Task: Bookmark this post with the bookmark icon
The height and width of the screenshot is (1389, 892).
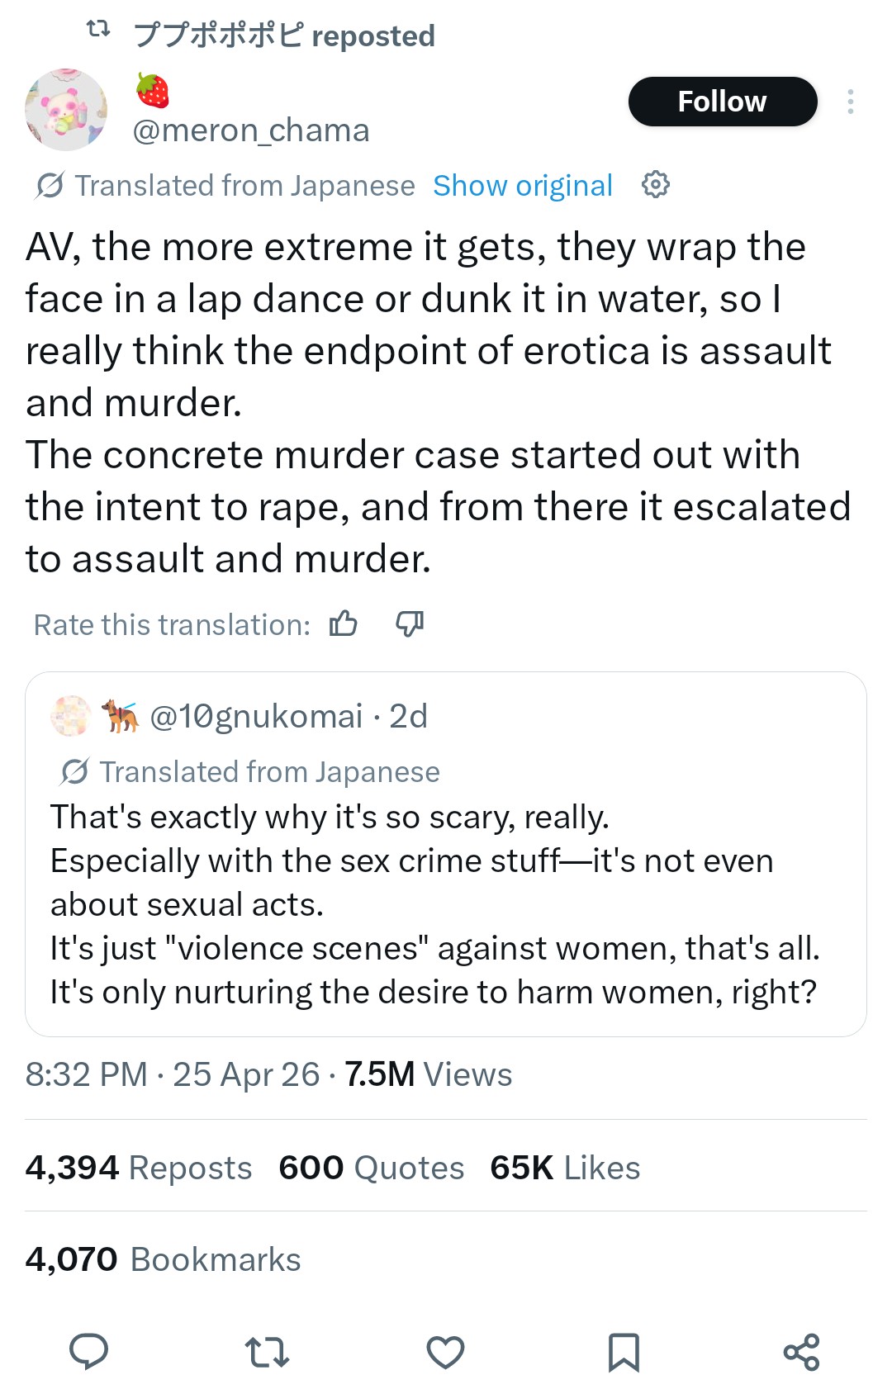Action: (x=624, y=1352)
